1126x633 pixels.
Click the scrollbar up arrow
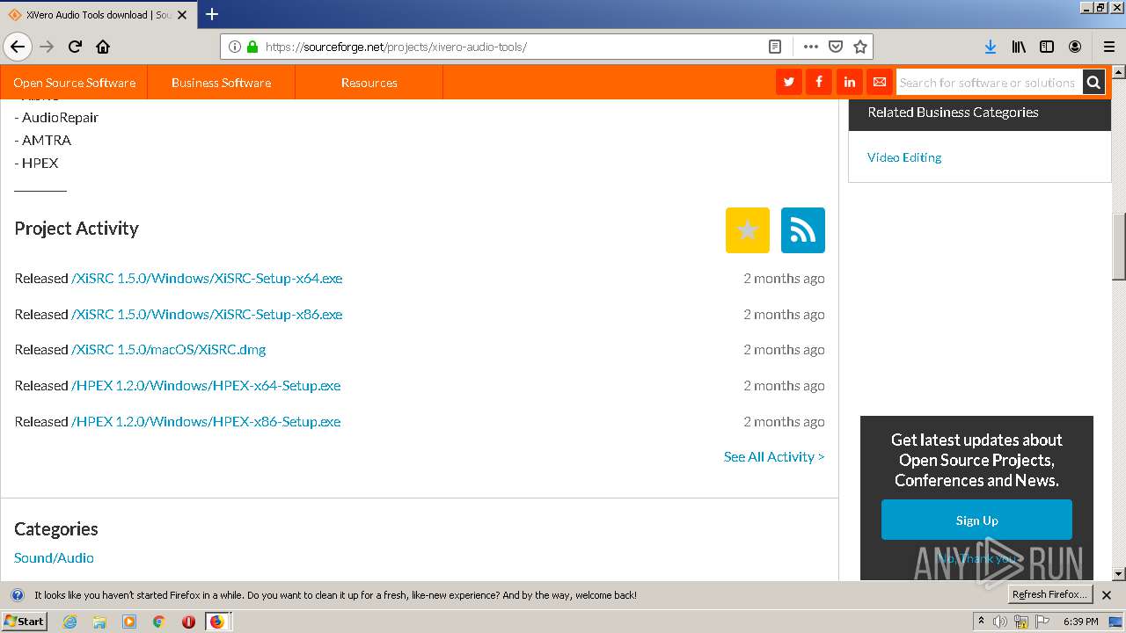point(1118,72)
